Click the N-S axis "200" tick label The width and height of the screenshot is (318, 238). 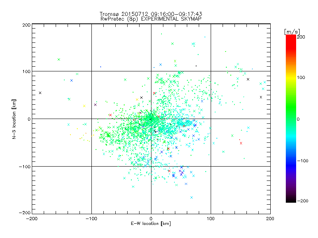(26, 25)
